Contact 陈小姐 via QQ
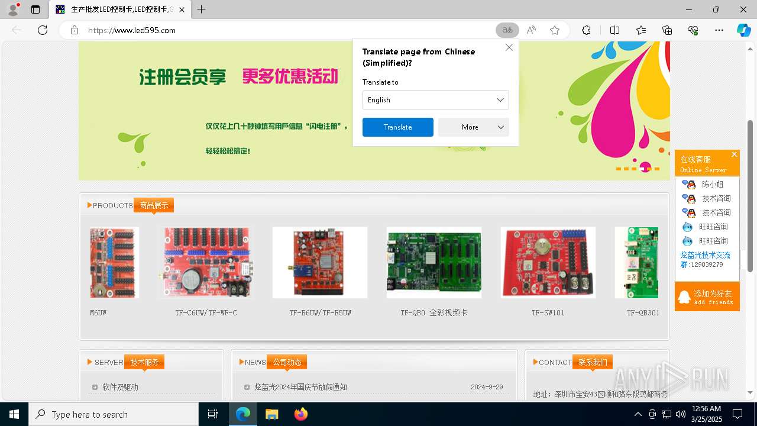Viewport: 757px width, 426px height. [703, 184]
